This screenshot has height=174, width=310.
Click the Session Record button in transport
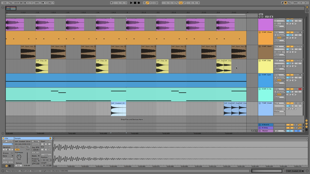[157, 3]
